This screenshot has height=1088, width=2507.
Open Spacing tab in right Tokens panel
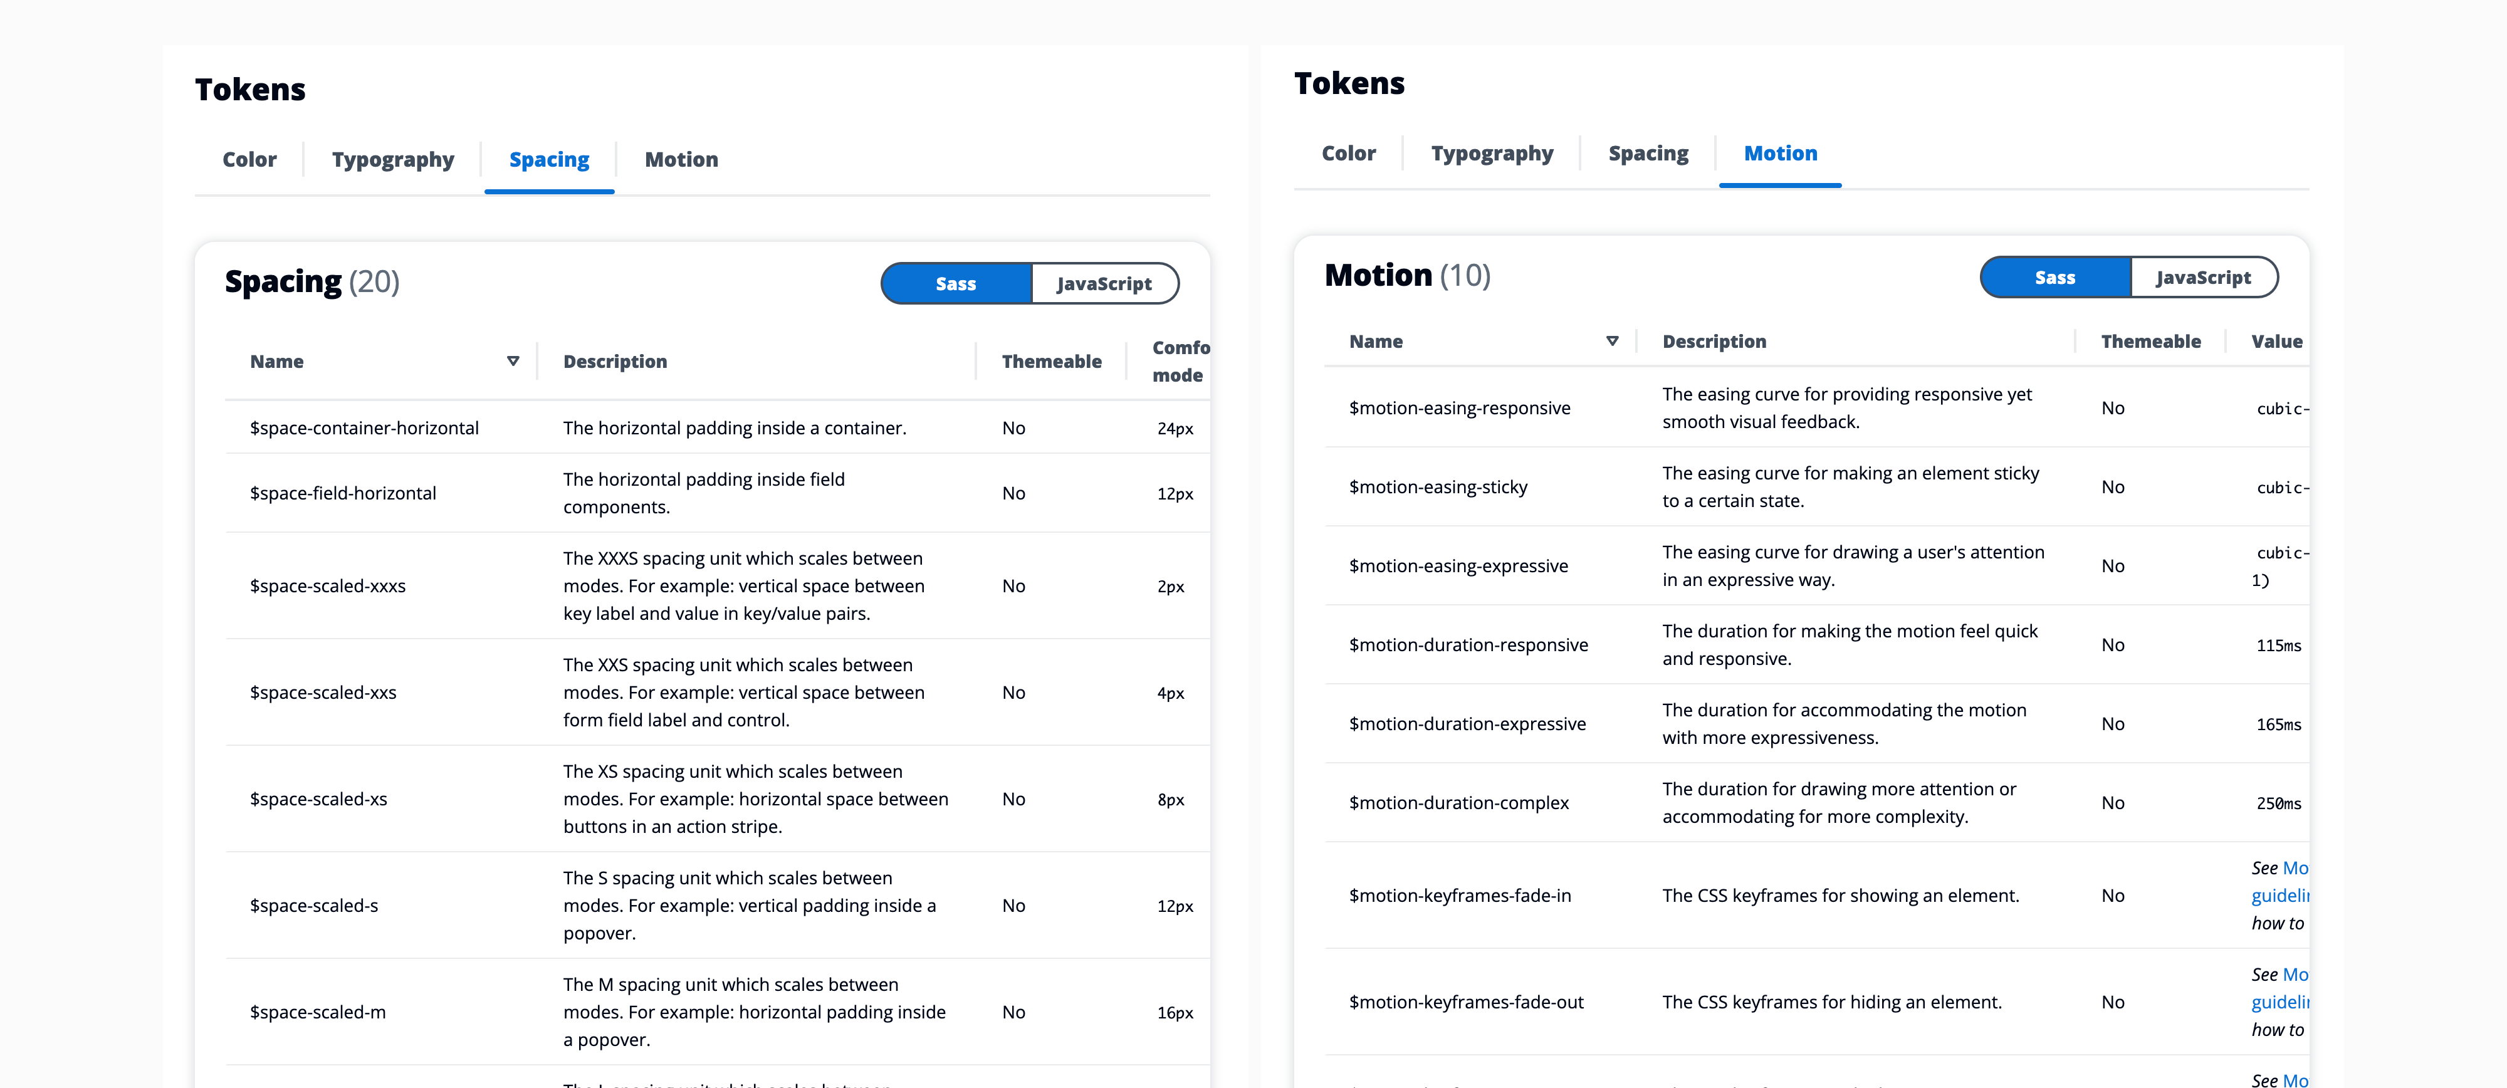[1648, 154]
